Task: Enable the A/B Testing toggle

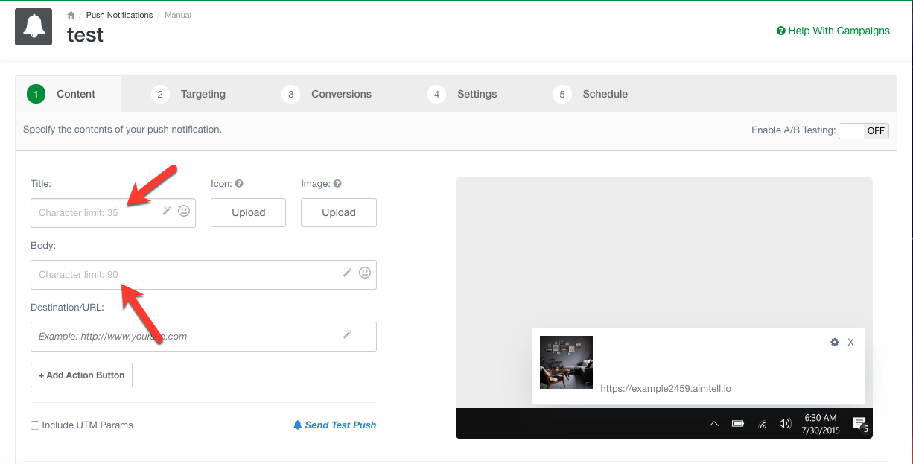Action: click(x=863, y=131)
